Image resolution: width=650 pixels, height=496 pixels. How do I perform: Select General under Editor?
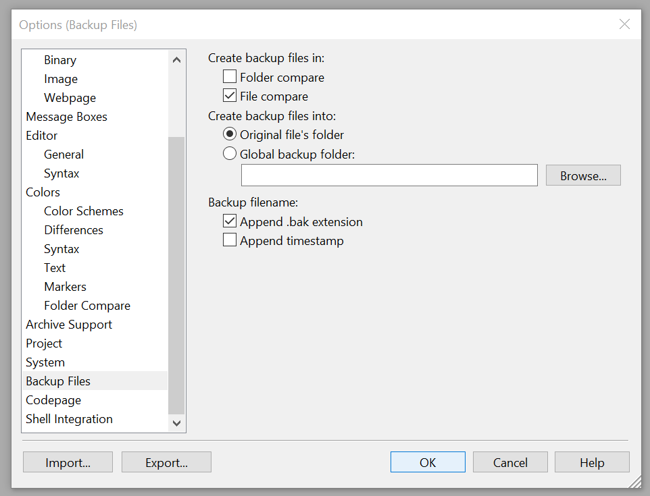pos(64,155)
